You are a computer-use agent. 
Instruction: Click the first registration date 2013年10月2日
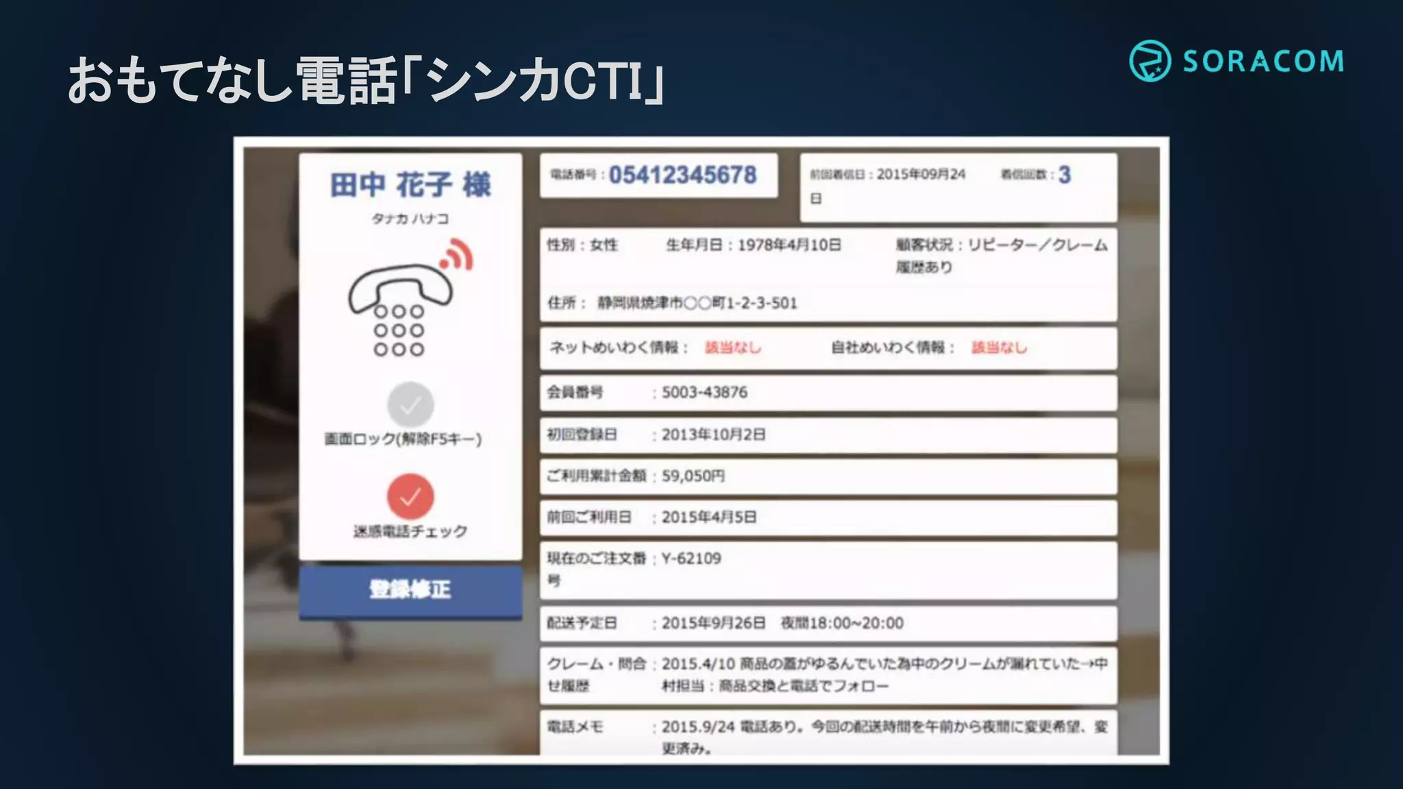[x=713, y=435]
